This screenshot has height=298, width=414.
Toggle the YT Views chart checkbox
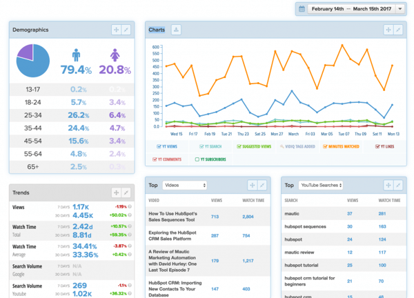point(159,146)
